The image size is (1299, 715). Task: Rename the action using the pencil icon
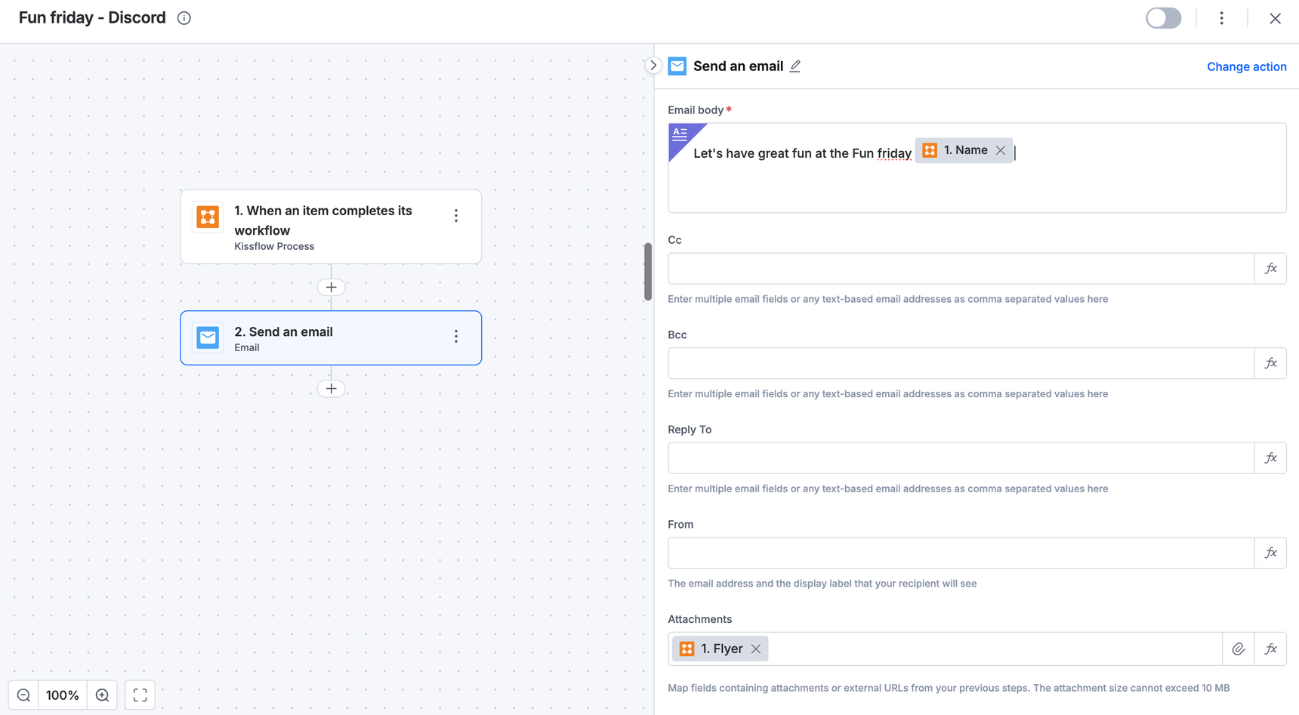click(795, 66)
